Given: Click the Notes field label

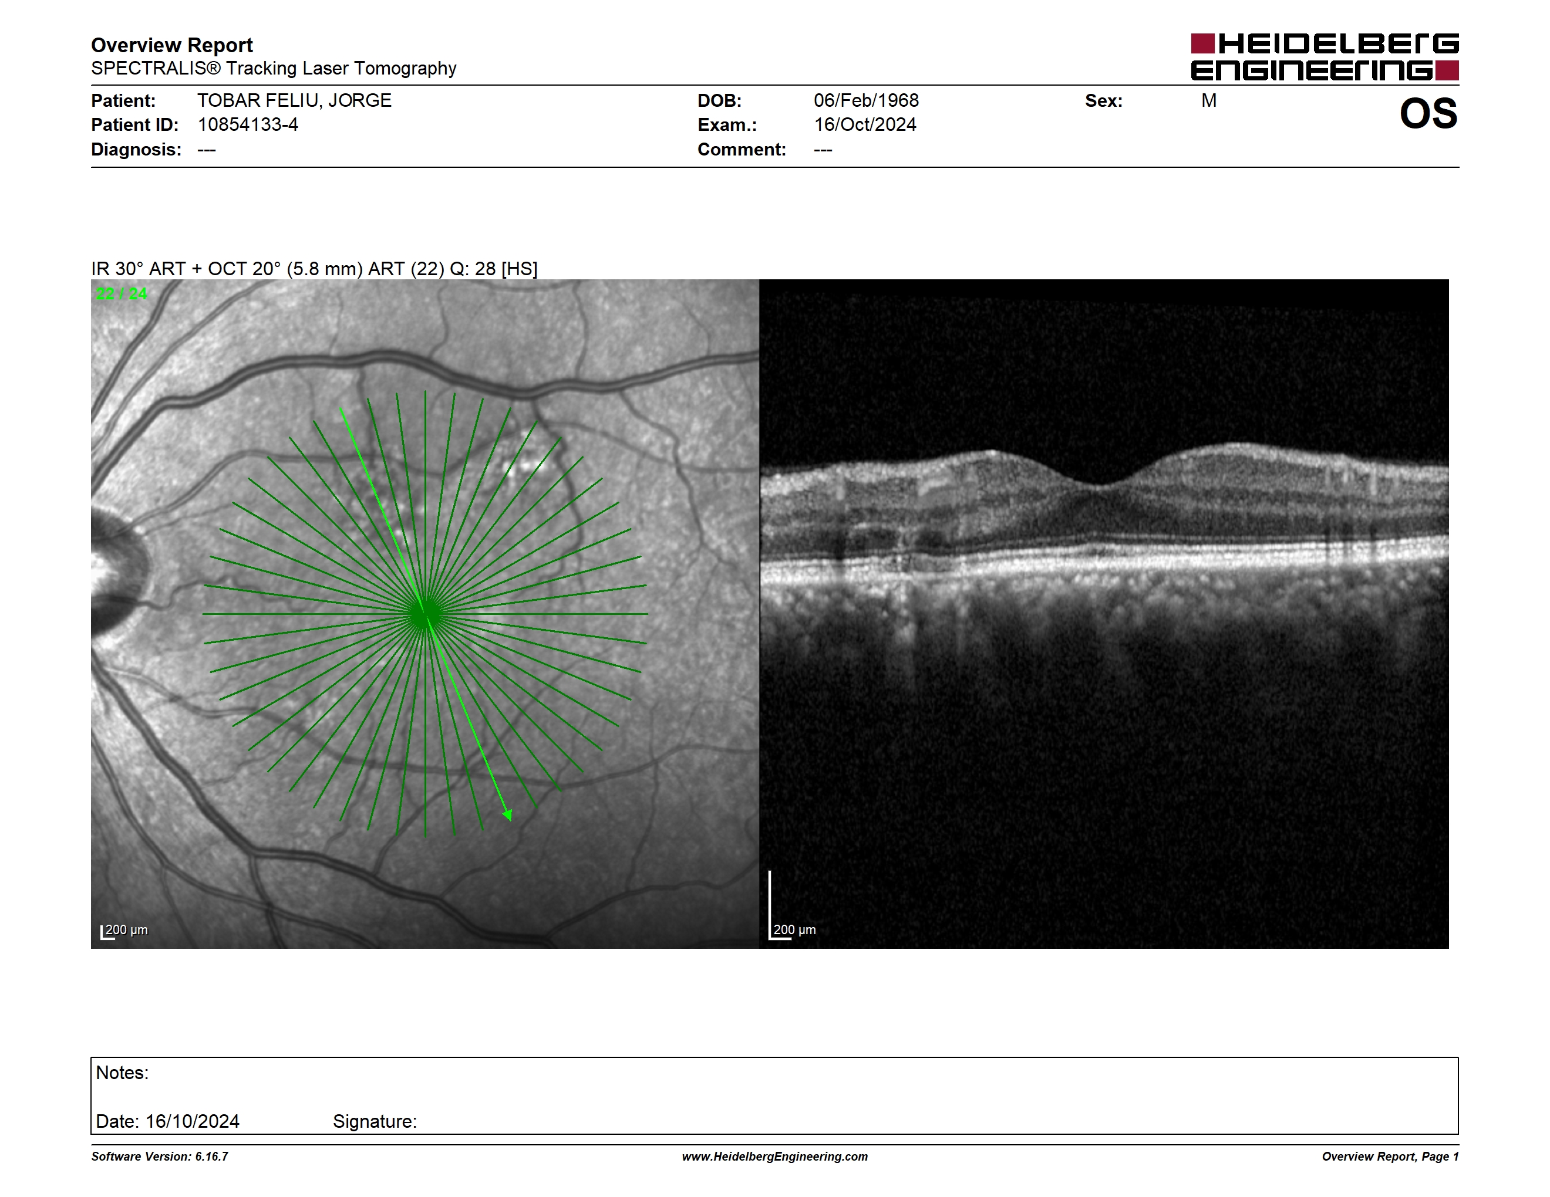Looking at the screenshot, I should click(x=122, y=1072).
